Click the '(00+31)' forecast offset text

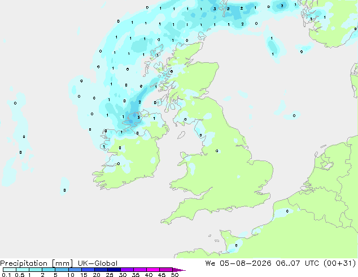point(340,263)
